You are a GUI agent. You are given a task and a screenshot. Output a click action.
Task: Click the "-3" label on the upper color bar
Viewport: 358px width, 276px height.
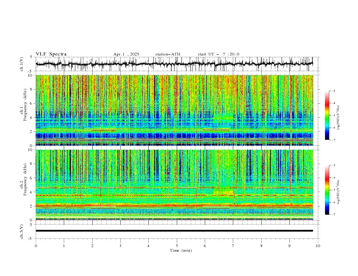tap(334, 91)
